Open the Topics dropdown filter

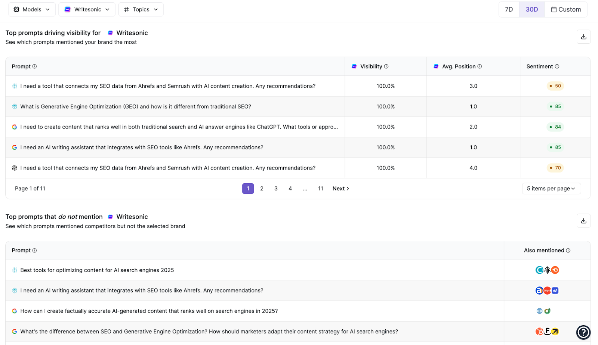(x=141, y=9)
